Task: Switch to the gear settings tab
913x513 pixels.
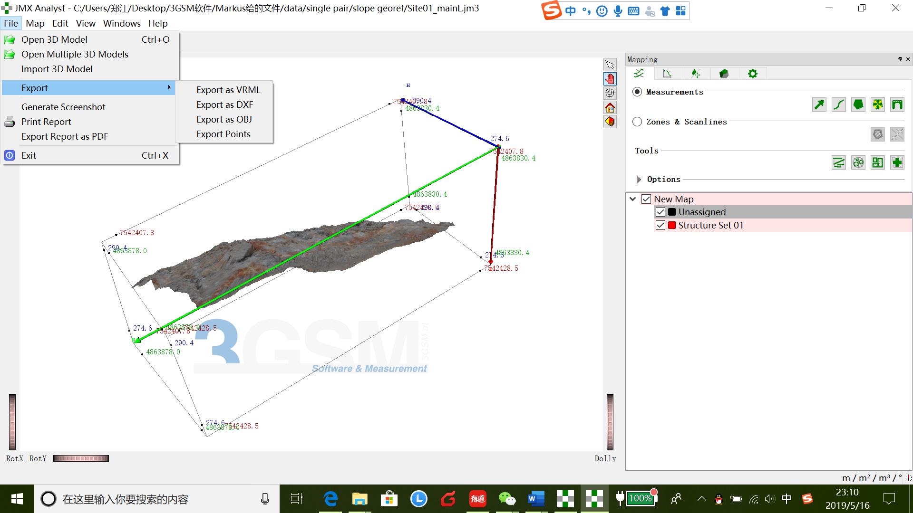Action: pyautogui.click(x=752, y=74)
